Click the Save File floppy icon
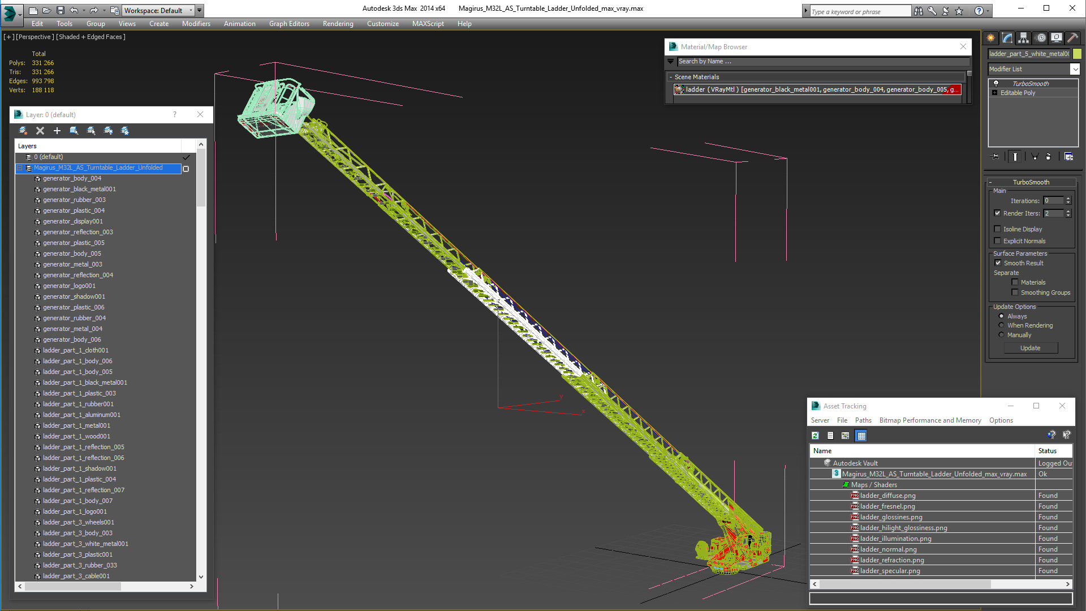Viewport: 1086px width, 611px height. [x=61, y=10]
